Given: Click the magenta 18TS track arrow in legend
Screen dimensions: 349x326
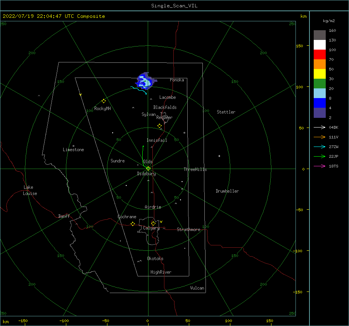Looking at the screenshot, I should [320, 166].
